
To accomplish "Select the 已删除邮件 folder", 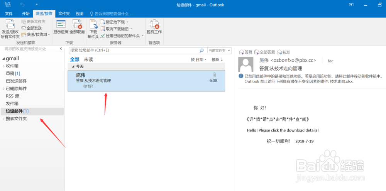I will tap(16, 89).
